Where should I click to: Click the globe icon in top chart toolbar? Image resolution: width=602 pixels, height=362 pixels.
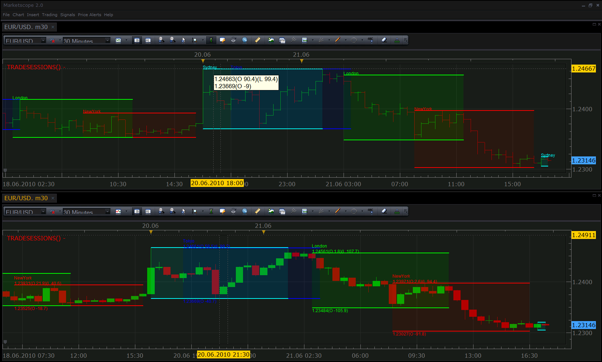pyautogui.click(x=244, y=40)
